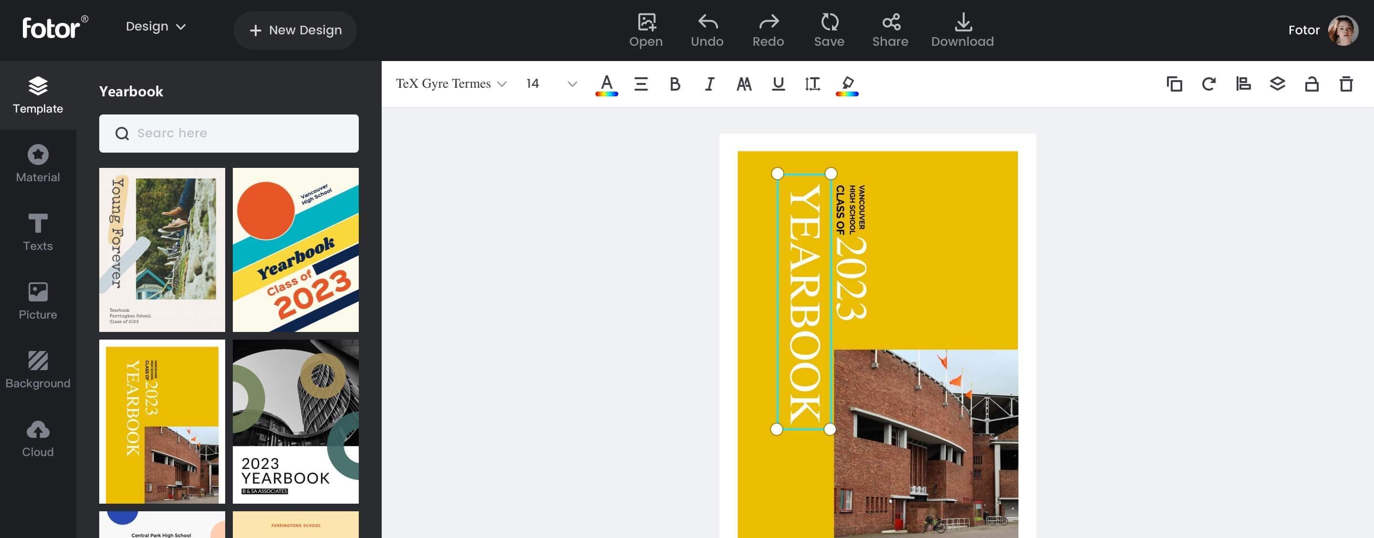Screen dimensions: 1374x538
Task: Toggle layer lock icon
Action: tap(1312, 84)
